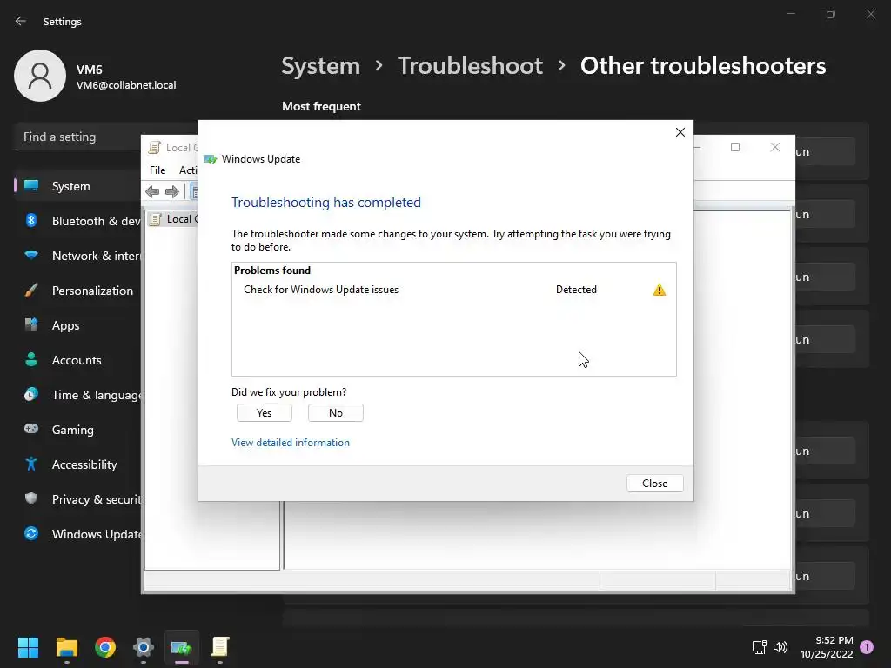
Task: Open Windows Start menu
Action: pos(28,647)
